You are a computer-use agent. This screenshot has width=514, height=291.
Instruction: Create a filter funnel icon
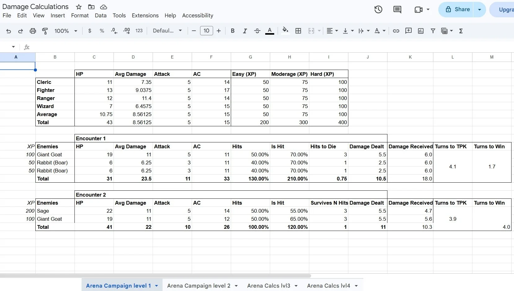[x=433, y=31]
